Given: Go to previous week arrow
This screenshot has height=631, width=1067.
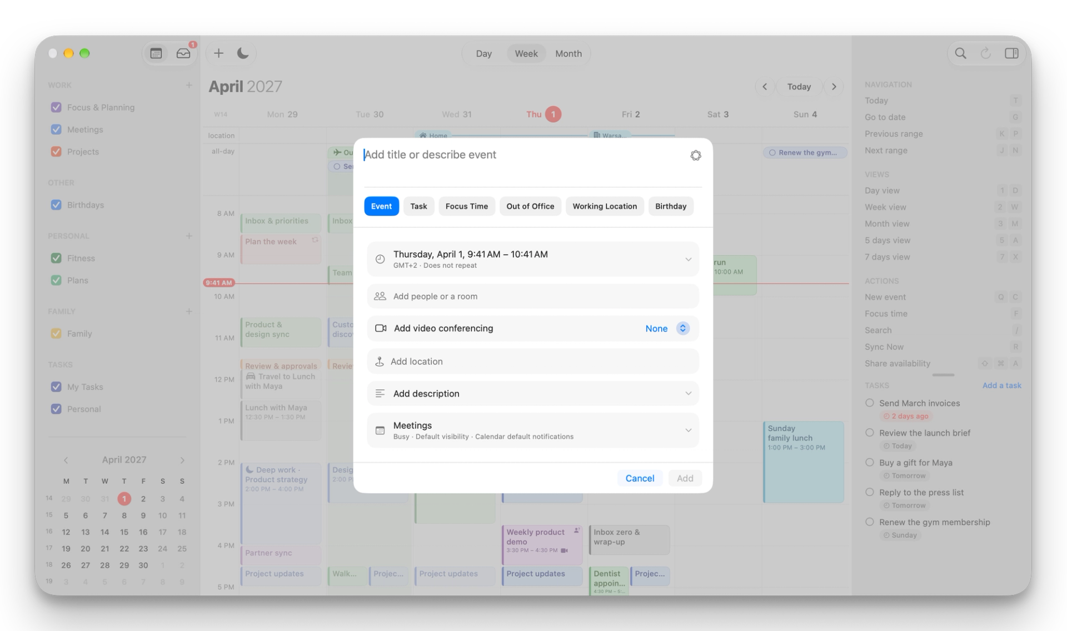Looking at the screenshot, I should coord(765,87).
